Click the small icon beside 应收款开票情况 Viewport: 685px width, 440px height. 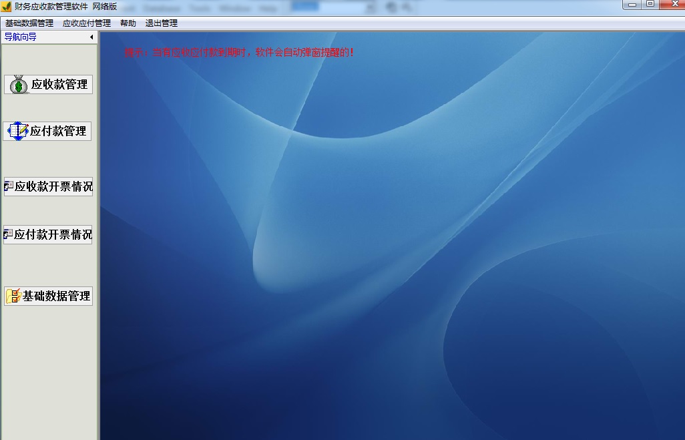pos(9,187)
